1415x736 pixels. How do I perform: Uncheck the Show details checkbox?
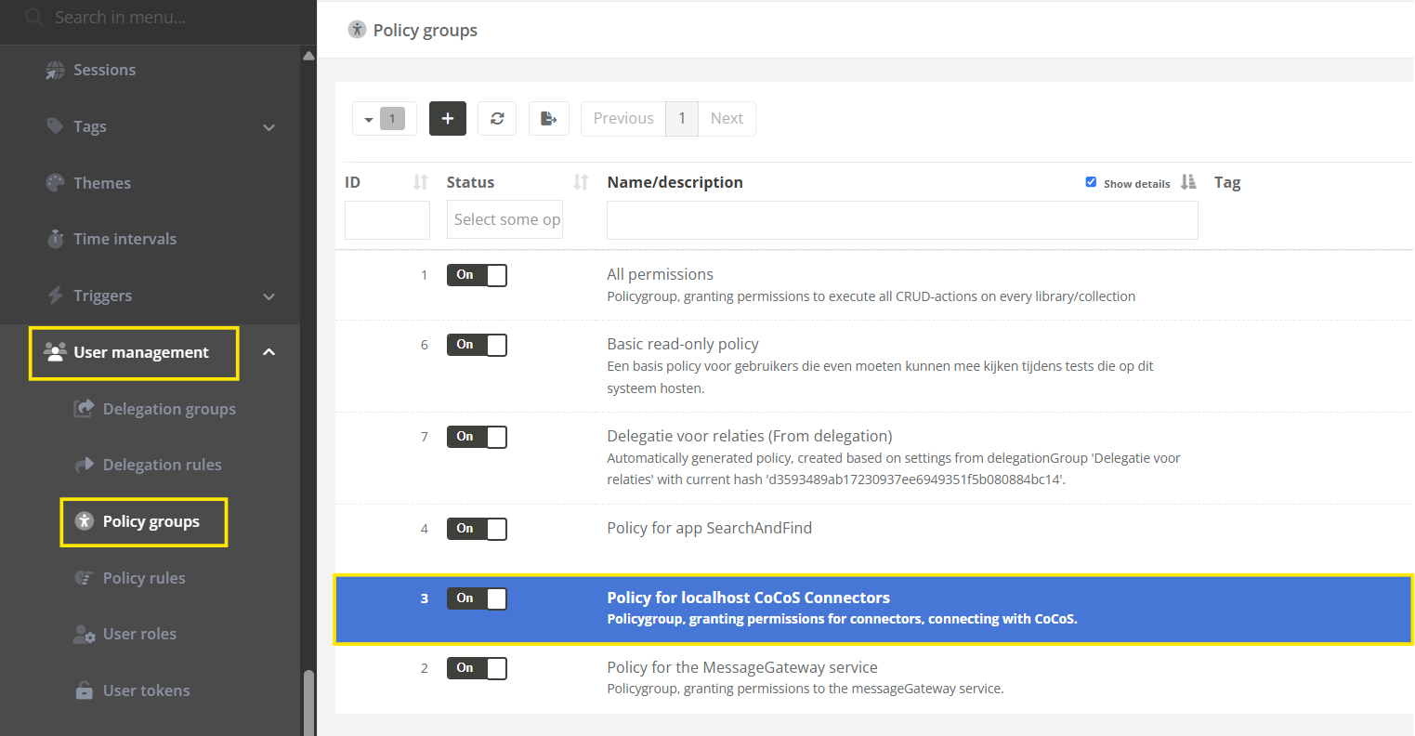pos(1091,182)
